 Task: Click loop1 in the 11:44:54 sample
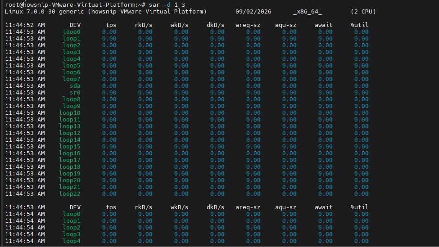[x=72, y=221]
